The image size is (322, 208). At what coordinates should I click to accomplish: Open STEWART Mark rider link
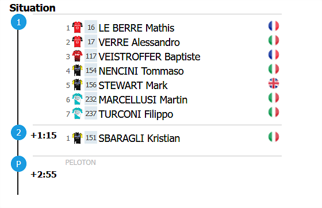click(133, 86)
